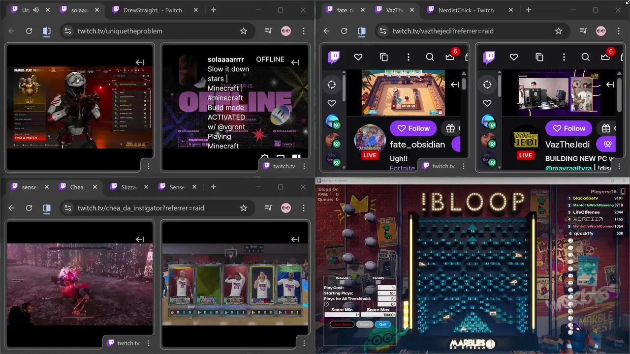Click the circular-arrows sidebar icon in the fate_obsidian panel
Image resolution: width=630 pixels, height=354 pixels.
tap(332, 85)
